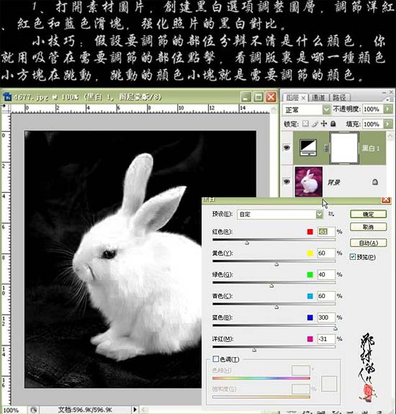Click the 自动(A) auto button

(x=369, y=243)
